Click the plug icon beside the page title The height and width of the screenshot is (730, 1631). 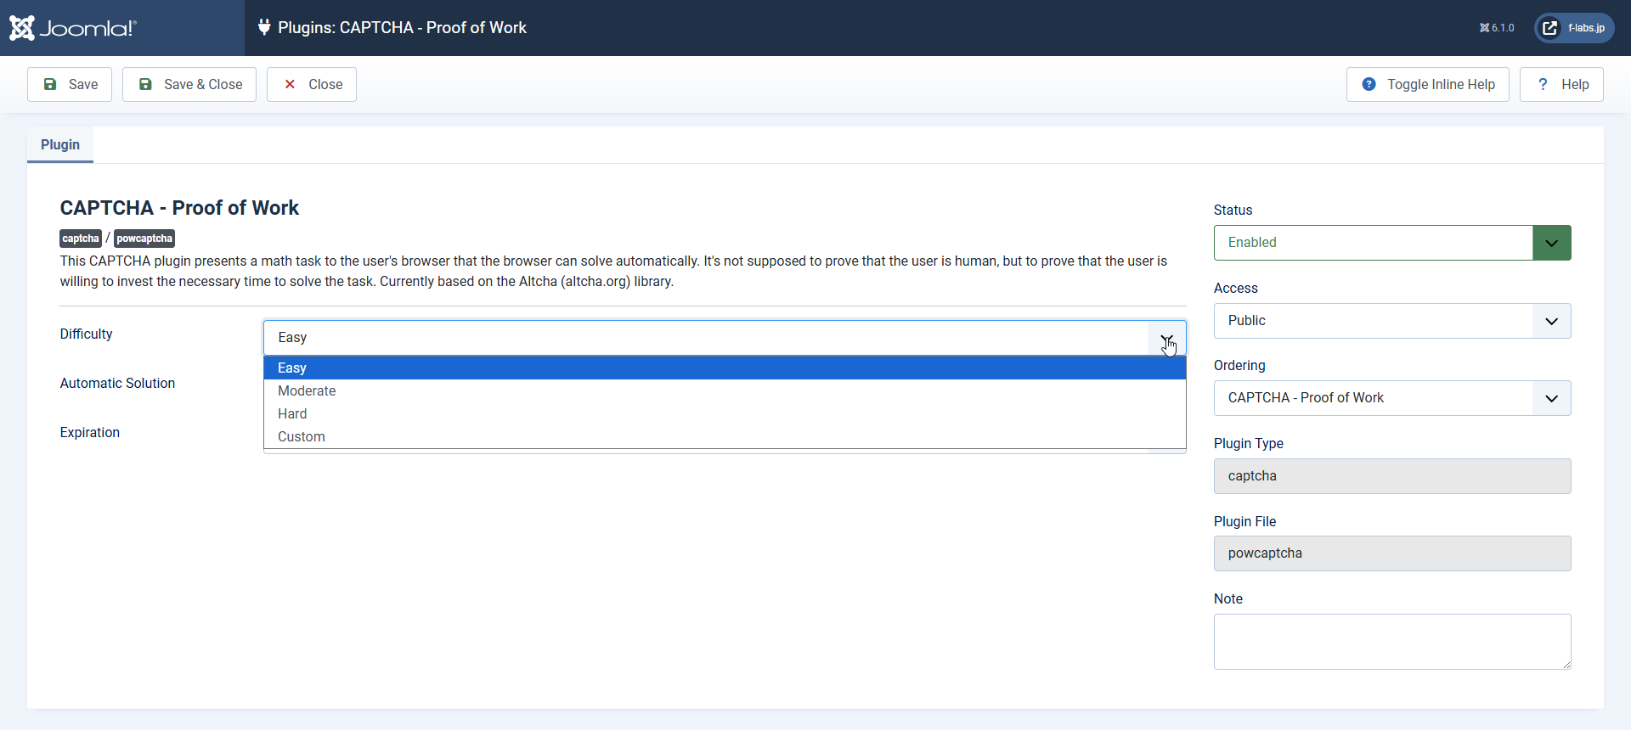pyautogui.click(x=264, y=27)
